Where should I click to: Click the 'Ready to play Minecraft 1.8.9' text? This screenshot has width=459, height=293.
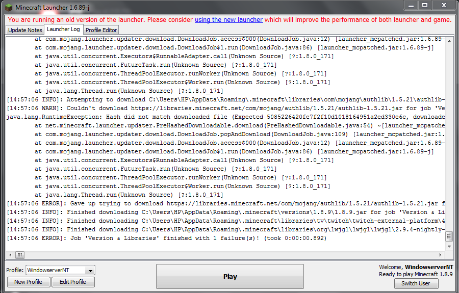click(x=416, y=274)
